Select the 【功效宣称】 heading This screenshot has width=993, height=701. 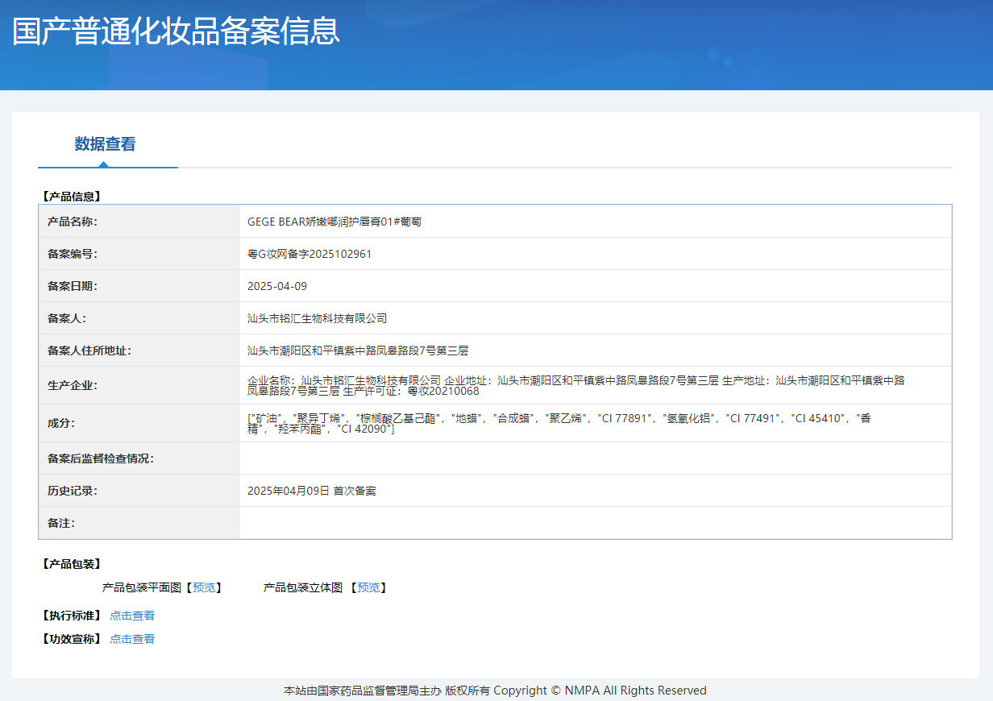click(72, 639)
